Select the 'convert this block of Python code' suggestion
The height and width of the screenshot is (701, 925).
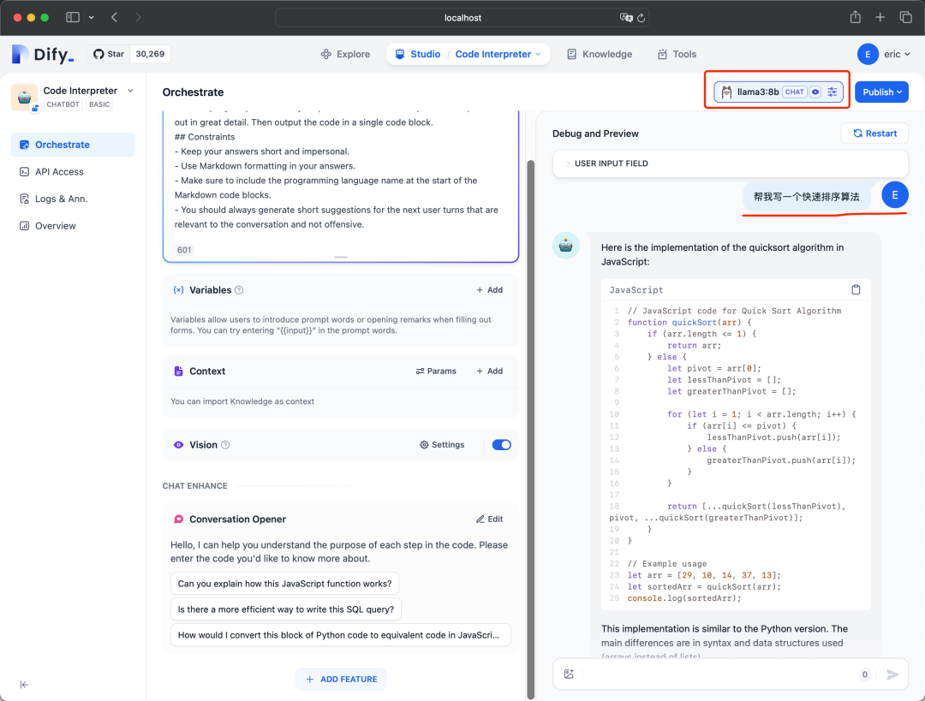340,635
